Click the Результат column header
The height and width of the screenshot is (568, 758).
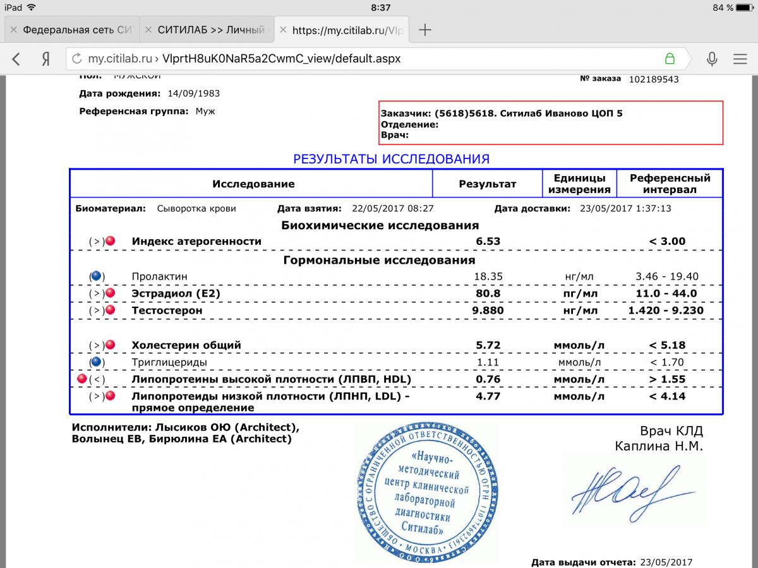pyautogui.click(x=487, y=184)
